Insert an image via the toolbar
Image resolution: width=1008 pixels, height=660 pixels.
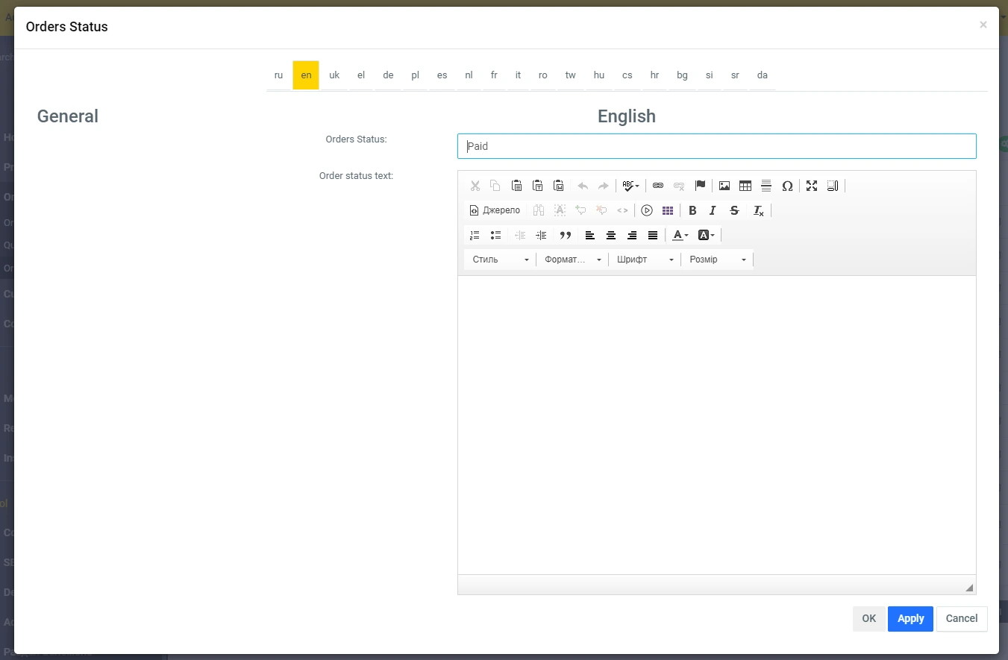pyautogui.click(x=724, y=186)
